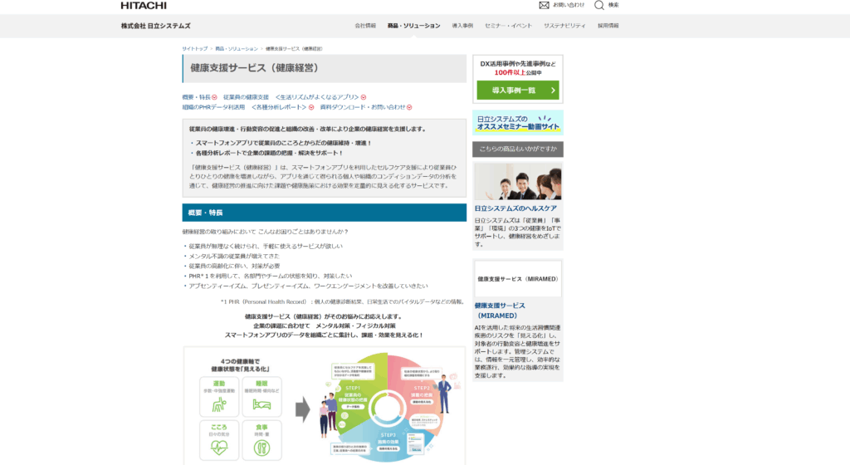Jump to the 概要・特長 anchor link
Image resolution: width=850 pixels, height=465 pixels.
(199, 97)
